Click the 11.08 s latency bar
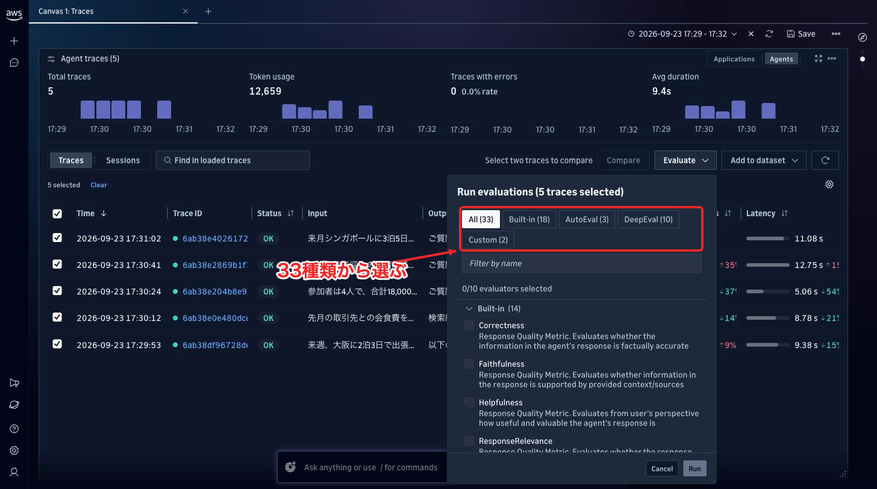 (767, 238)
